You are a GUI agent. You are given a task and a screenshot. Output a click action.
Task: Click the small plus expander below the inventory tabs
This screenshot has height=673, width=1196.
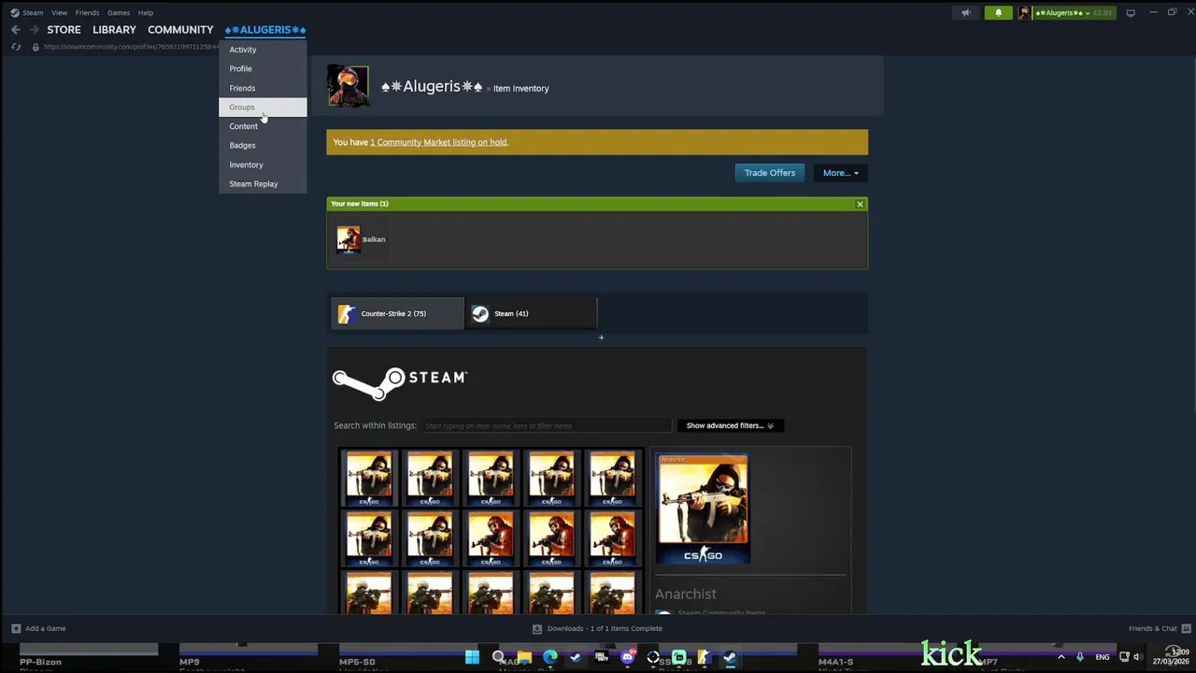tap(601, 337)
